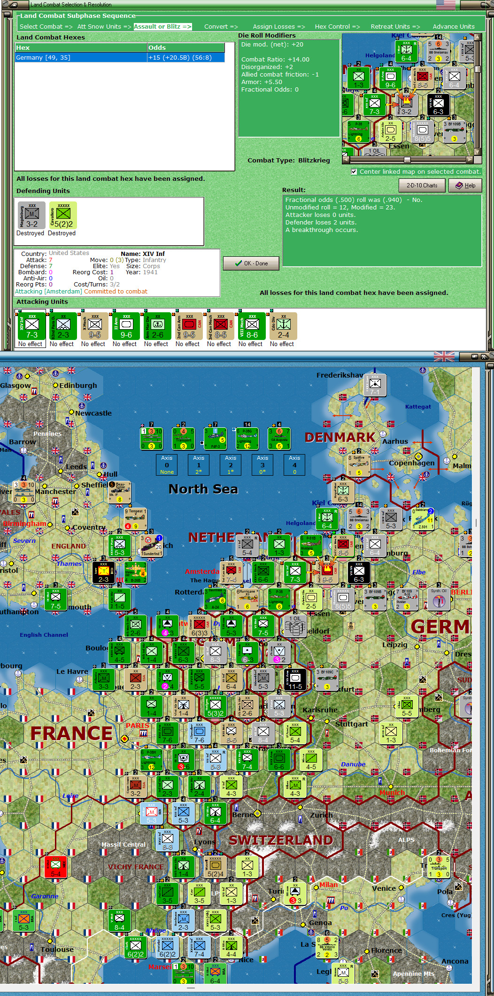Viewport: 494px width, 996px height.
Task: Go to Select Combat subphase
Action: pos(46,27)
